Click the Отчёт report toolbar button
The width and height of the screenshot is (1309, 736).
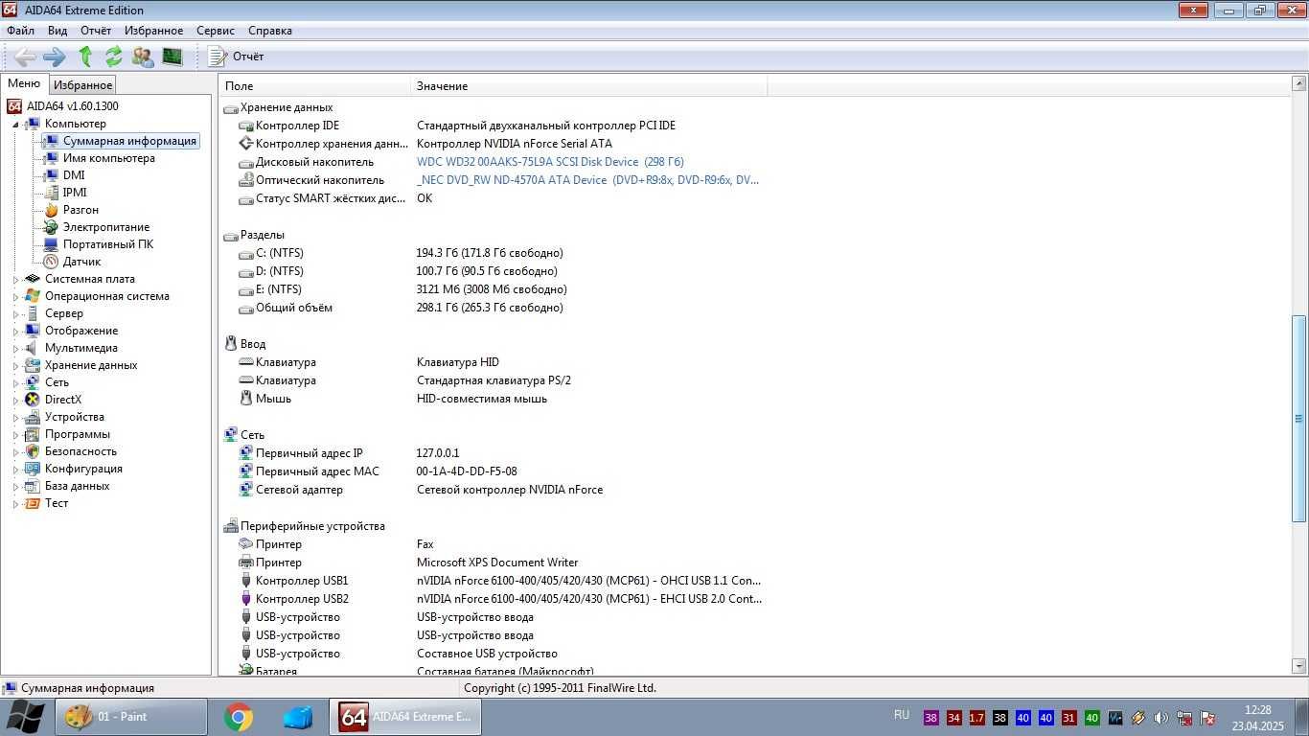coord(237,57)
